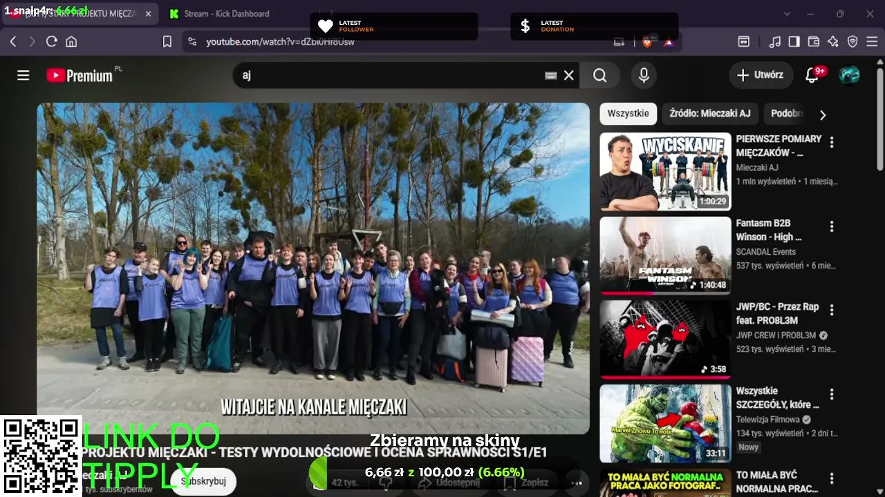Open options menu for Fantasm B2B video
The image size is (885, 497).
point(832,226)
